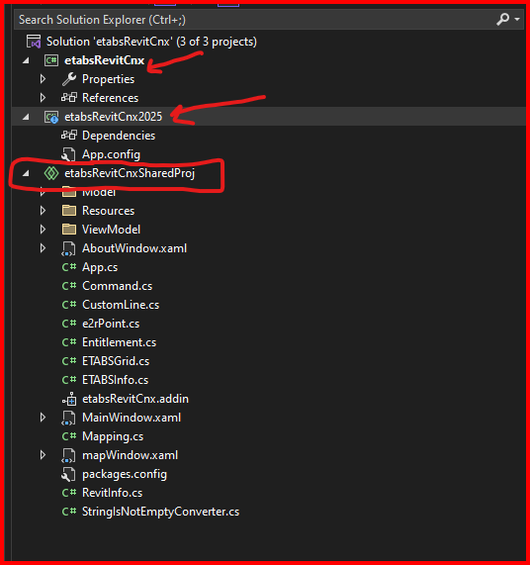Select the ETABSGrid.cs file name
The image size is (530, 565).
pyautogui.click(x=116, y=361)
